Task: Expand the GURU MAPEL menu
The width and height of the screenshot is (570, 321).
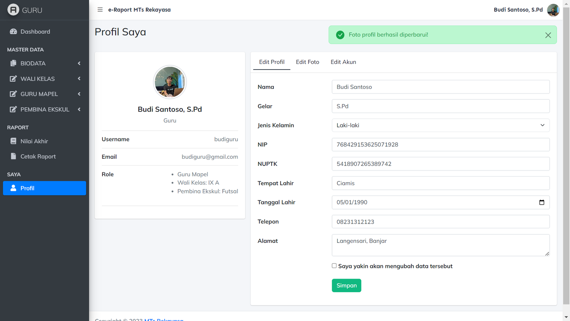Action: click(x=44, y=94)
